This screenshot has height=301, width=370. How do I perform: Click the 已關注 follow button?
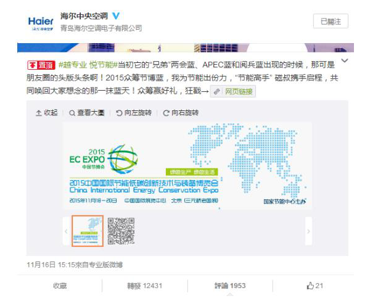click(x=331, y=21)
